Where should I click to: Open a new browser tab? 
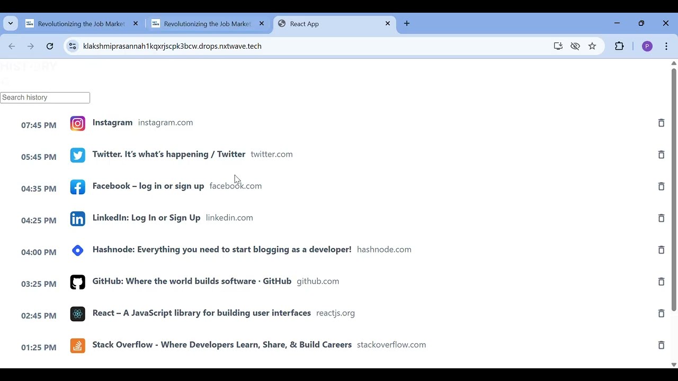(x=407, y=23)
